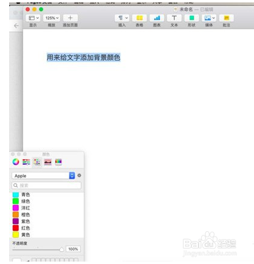
Task: Select the color sliders picker tab
Action: [x=26, y=162]
